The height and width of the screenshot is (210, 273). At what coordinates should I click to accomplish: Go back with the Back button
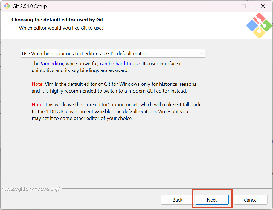pyautogui.click(x=178, y=200)
